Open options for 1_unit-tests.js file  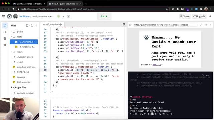(36, 42)
